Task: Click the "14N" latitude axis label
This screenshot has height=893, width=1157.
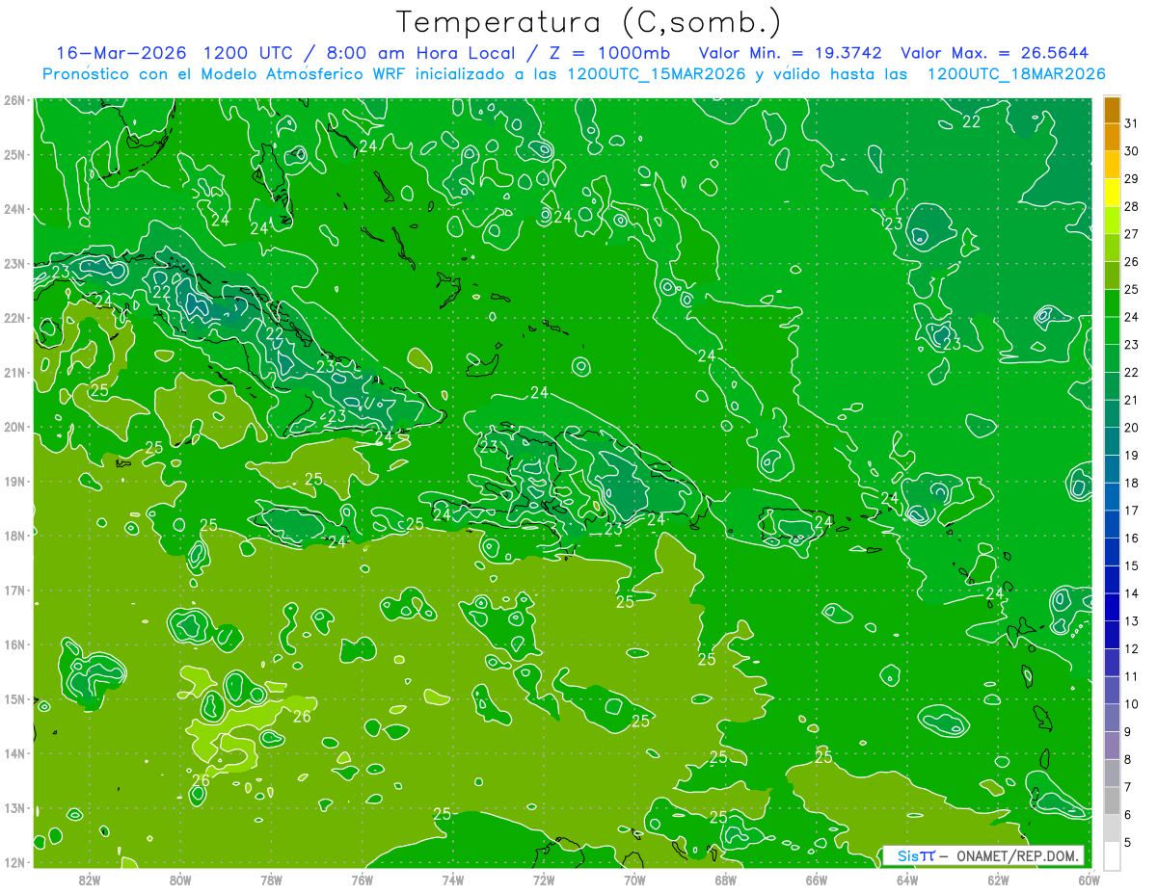Action: (13, 753)
